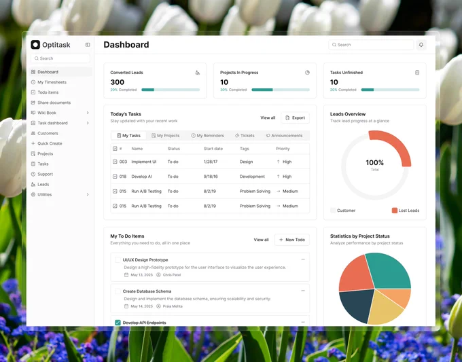Screen dimensions: 462x362
Task: Click the Lost Leads orange legend swatch
Action: point(395,211)
